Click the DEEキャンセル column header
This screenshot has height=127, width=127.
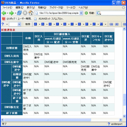(x=97, y=38)
